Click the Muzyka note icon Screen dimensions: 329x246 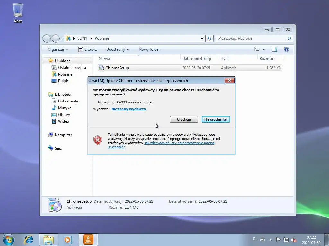click(54, 108)
